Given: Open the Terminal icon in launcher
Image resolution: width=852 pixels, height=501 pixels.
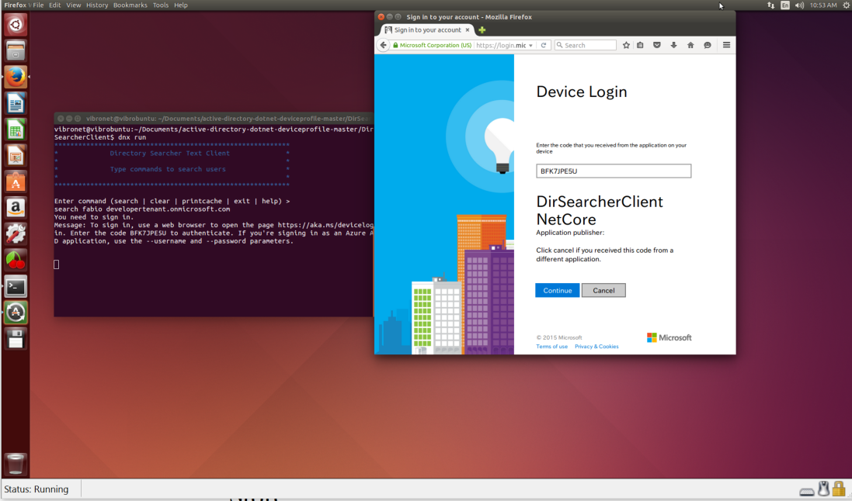Looking at the screenshot, I should (16, 286).
